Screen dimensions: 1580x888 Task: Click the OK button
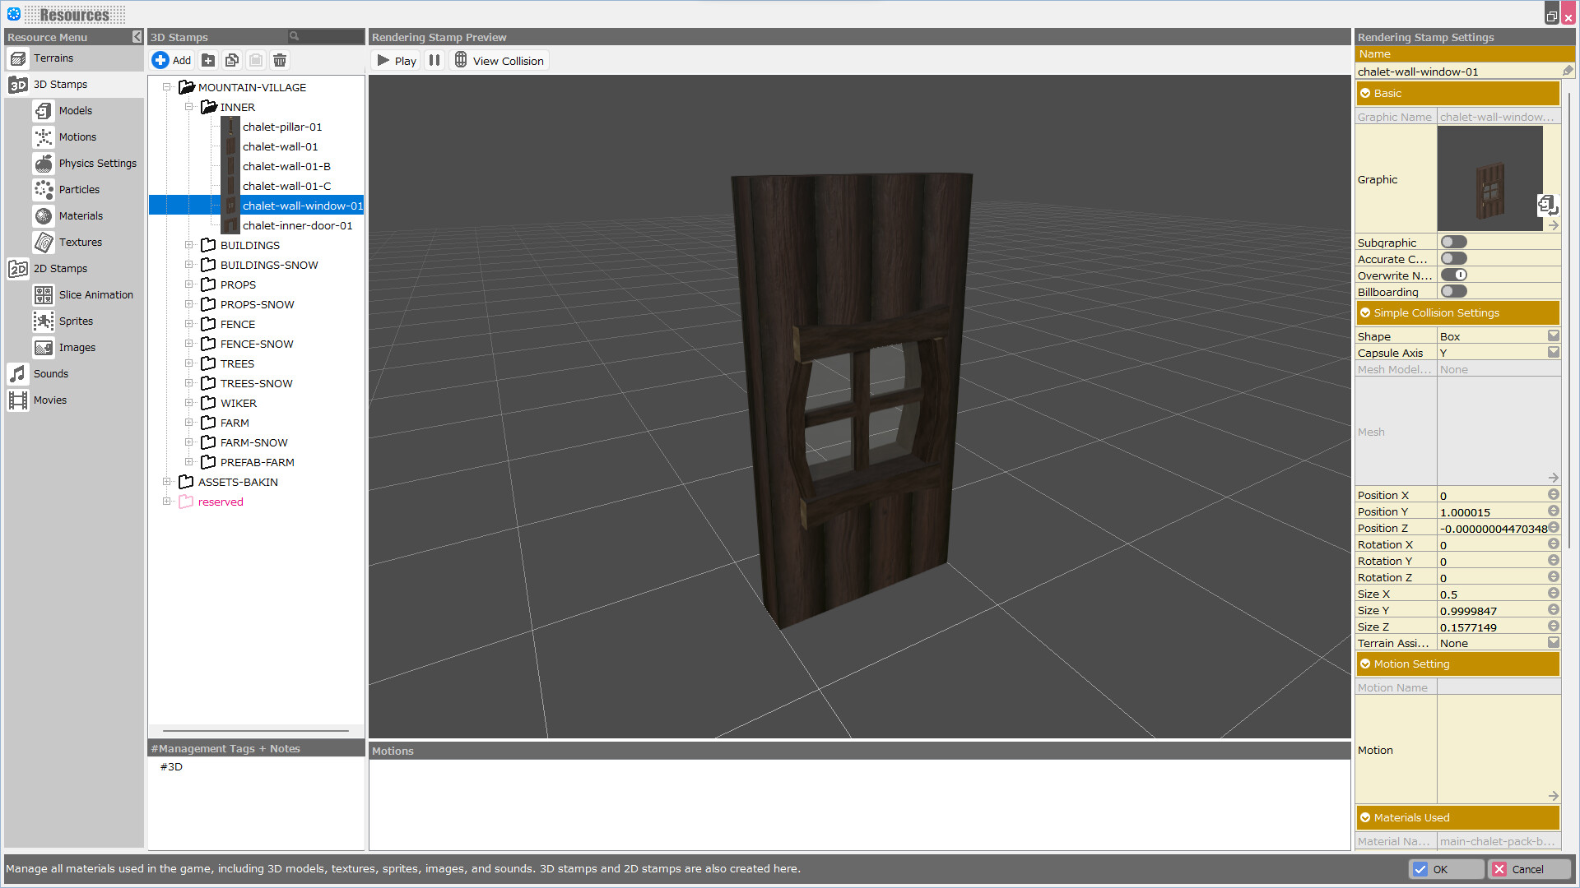pos(1446,868)
